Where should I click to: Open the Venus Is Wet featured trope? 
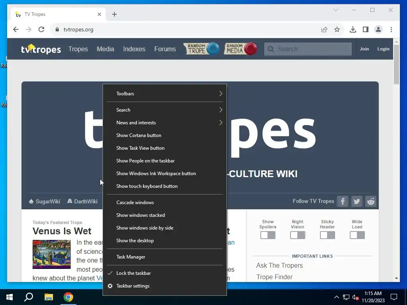click(x=62, y=231)
